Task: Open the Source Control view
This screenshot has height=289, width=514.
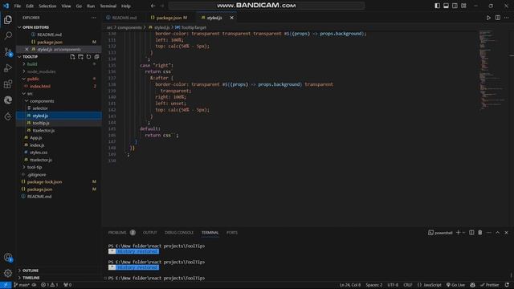Action: [8, 52]
